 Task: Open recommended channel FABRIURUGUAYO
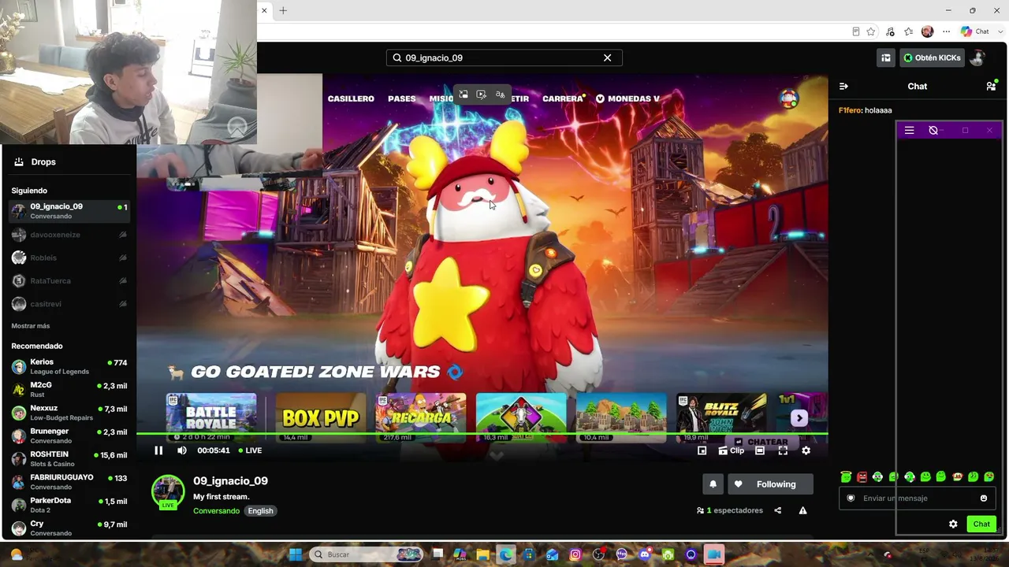click(69, 481)
